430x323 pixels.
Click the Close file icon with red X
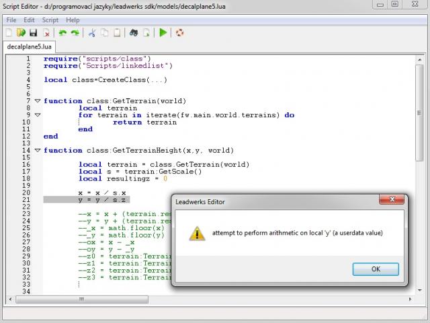coord(46,32)
